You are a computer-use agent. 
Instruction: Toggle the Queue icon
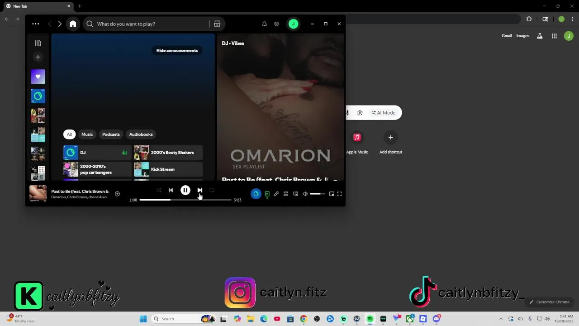point(286,194)
